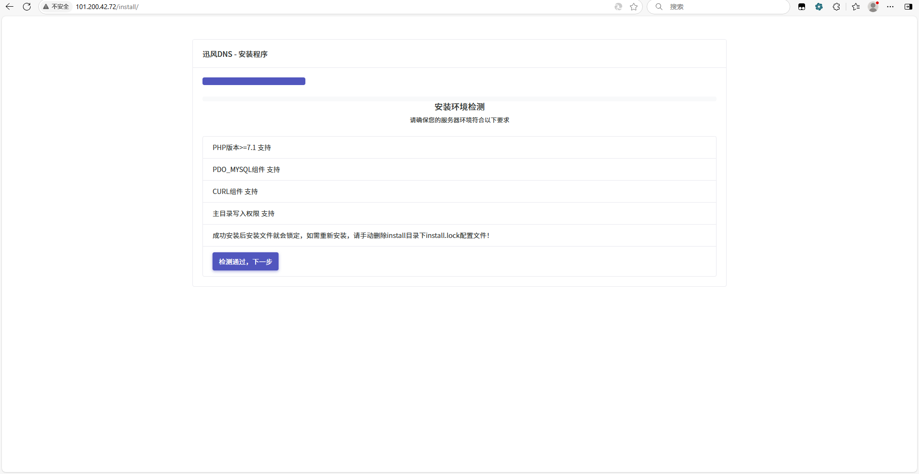The width and height of the screenshot is (919, 474).
Task: Open the Favorites list icon
Action: 856,7
